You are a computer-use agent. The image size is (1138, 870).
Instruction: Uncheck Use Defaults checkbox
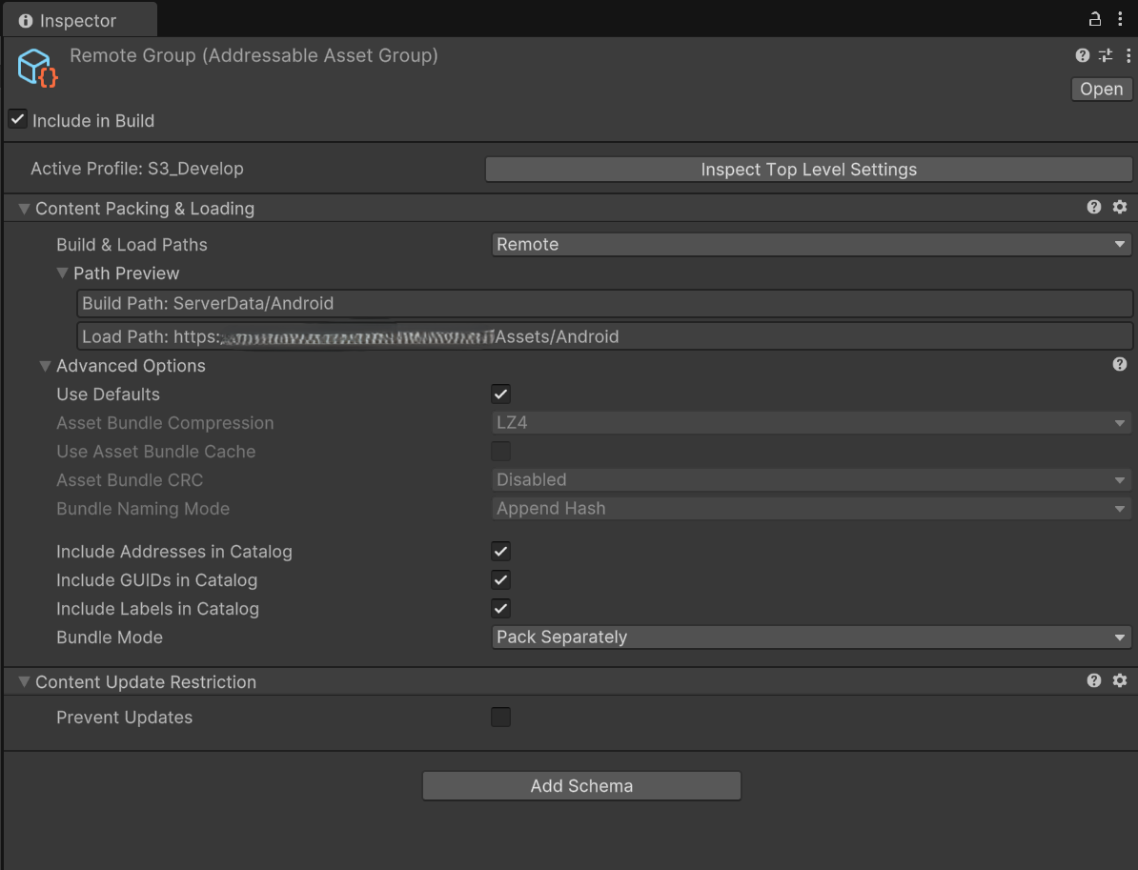500,394
